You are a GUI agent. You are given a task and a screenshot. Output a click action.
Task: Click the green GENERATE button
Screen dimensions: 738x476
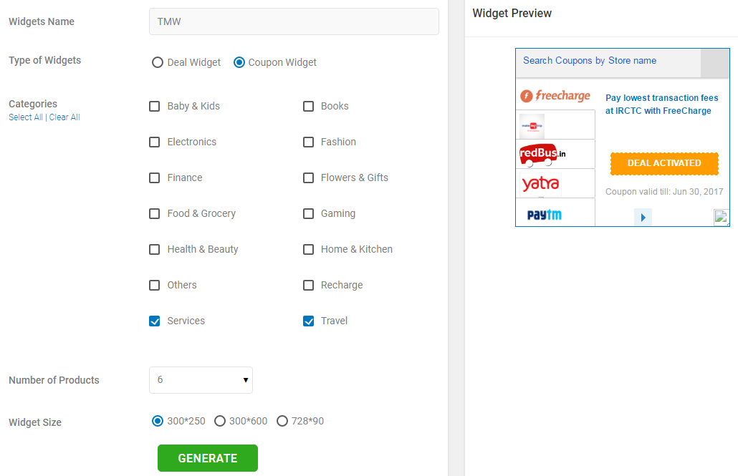tap(208, 458)
